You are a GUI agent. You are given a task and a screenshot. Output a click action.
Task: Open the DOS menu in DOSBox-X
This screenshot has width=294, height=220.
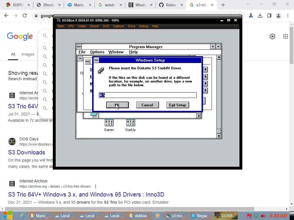[106, 26]
